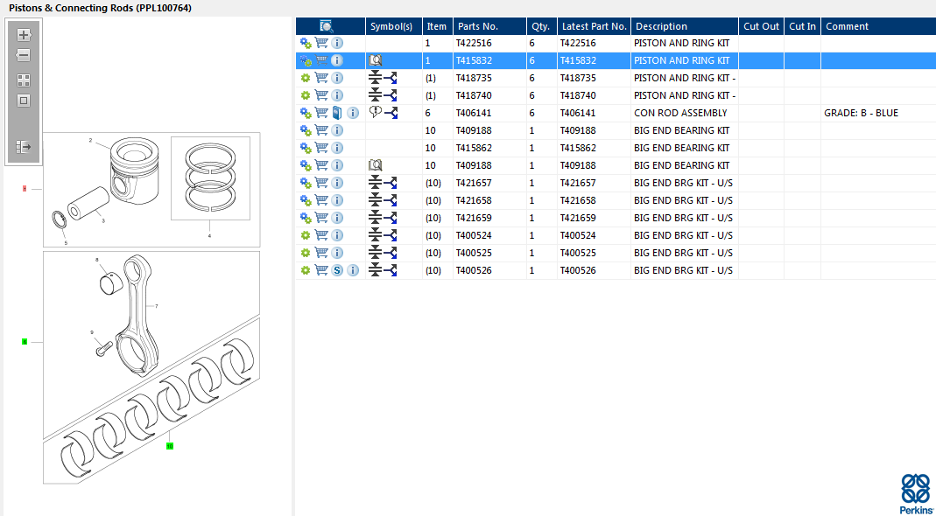Click the search icon in table header
Viewport: 936px width, 516px height.
coord(327,26)
